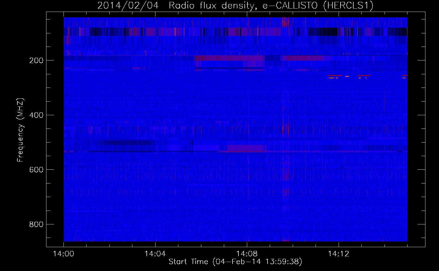The image size is (439, 271).
Task: Click the '14:04' time tick label
Action: 155,254
